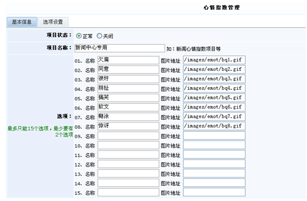Select the 正常 status radio button
This screenshot has width=307, height=201.
pos(79,36)
